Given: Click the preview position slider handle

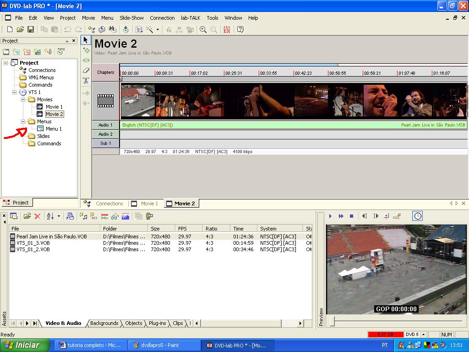Looking at the screenshot, I should coord(332,321).
